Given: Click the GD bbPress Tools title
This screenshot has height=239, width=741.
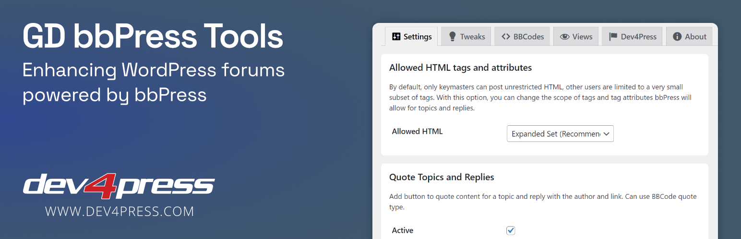Looking at the screenshot, I should (x=153, y=36).
